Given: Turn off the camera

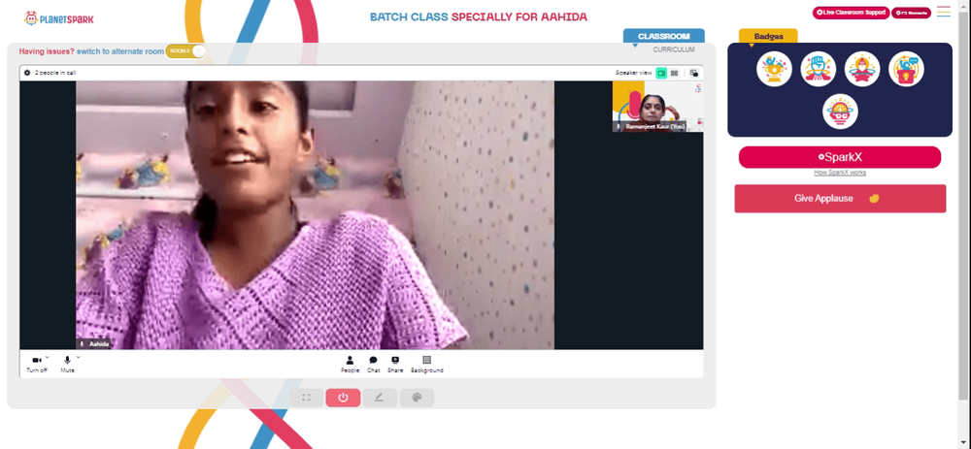Looking at the screenshot, I should pos(37,365).
